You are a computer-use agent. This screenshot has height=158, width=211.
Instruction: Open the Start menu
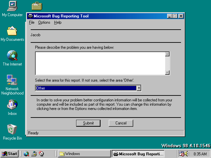10,154
